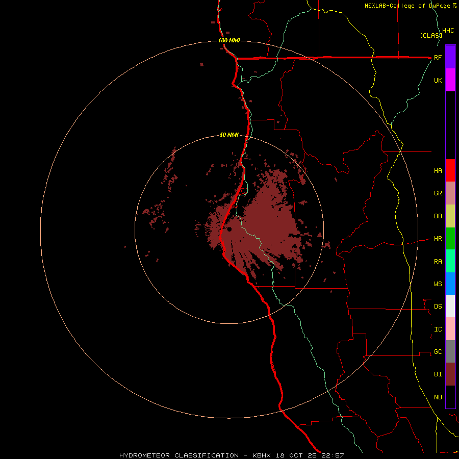Select the pink GR legend swatch

(450, 193)
